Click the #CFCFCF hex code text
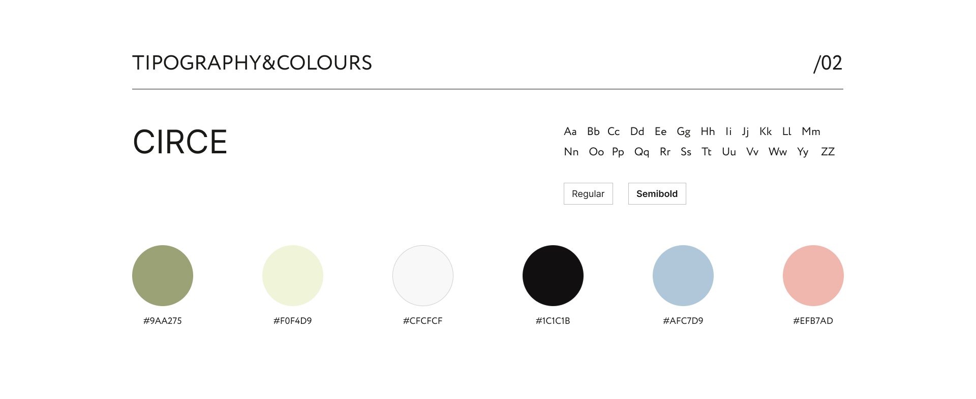This screenshot has height=399, width=976. click(423, 321)
